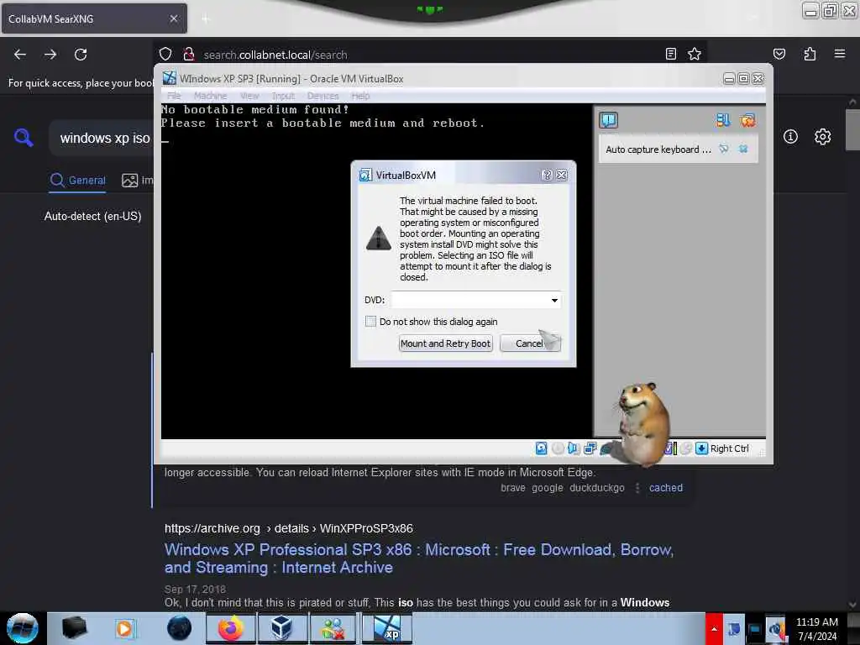Click the Right Ctrl host key label
The width and height of the screenshot is (860, 645).
pyautogui.click(x=730, y=448)
